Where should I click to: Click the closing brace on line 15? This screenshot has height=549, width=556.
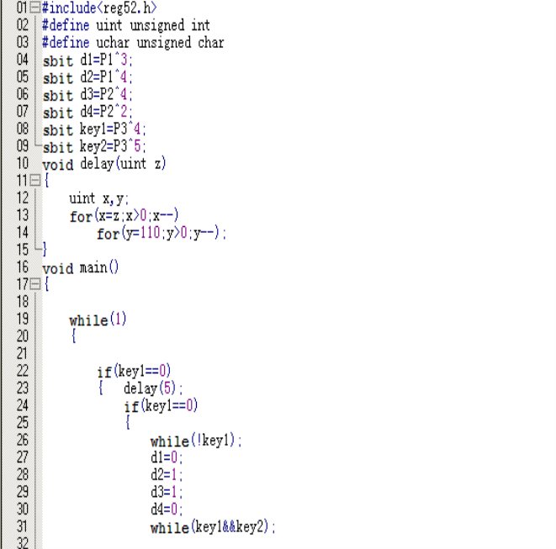pos(45,249)
